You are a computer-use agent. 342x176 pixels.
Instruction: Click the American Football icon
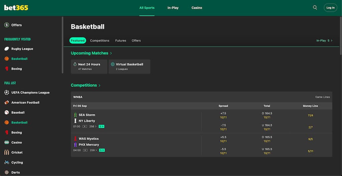click(x=7, y=103)
